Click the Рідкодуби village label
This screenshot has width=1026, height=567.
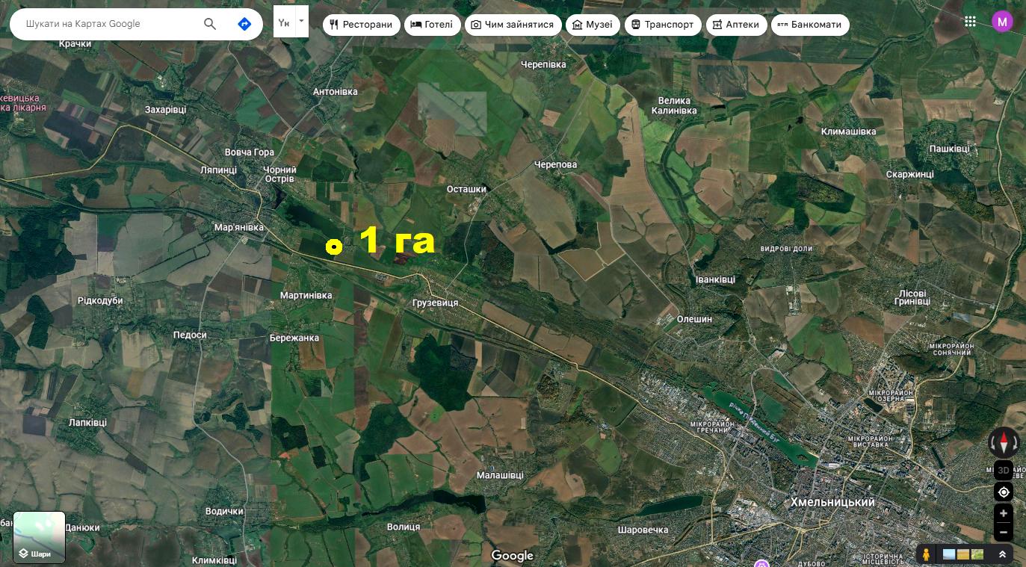pos(100,300)
